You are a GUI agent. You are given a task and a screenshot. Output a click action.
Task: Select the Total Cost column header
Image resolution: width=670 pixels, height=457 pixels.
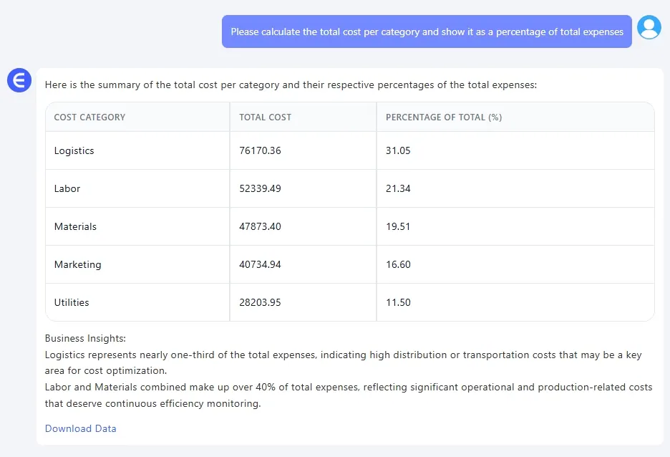[265, 117]
